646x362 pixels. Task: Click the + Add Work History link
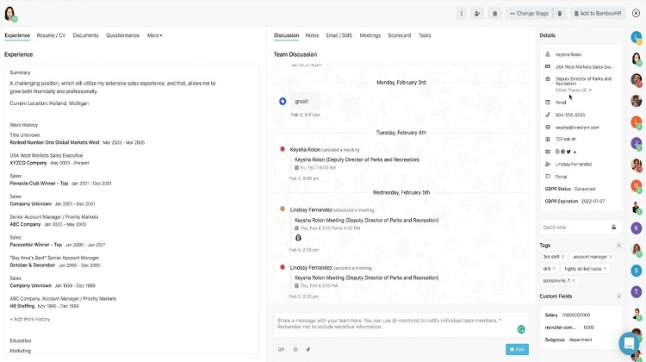pyautogui.click(x=30, y=319)
